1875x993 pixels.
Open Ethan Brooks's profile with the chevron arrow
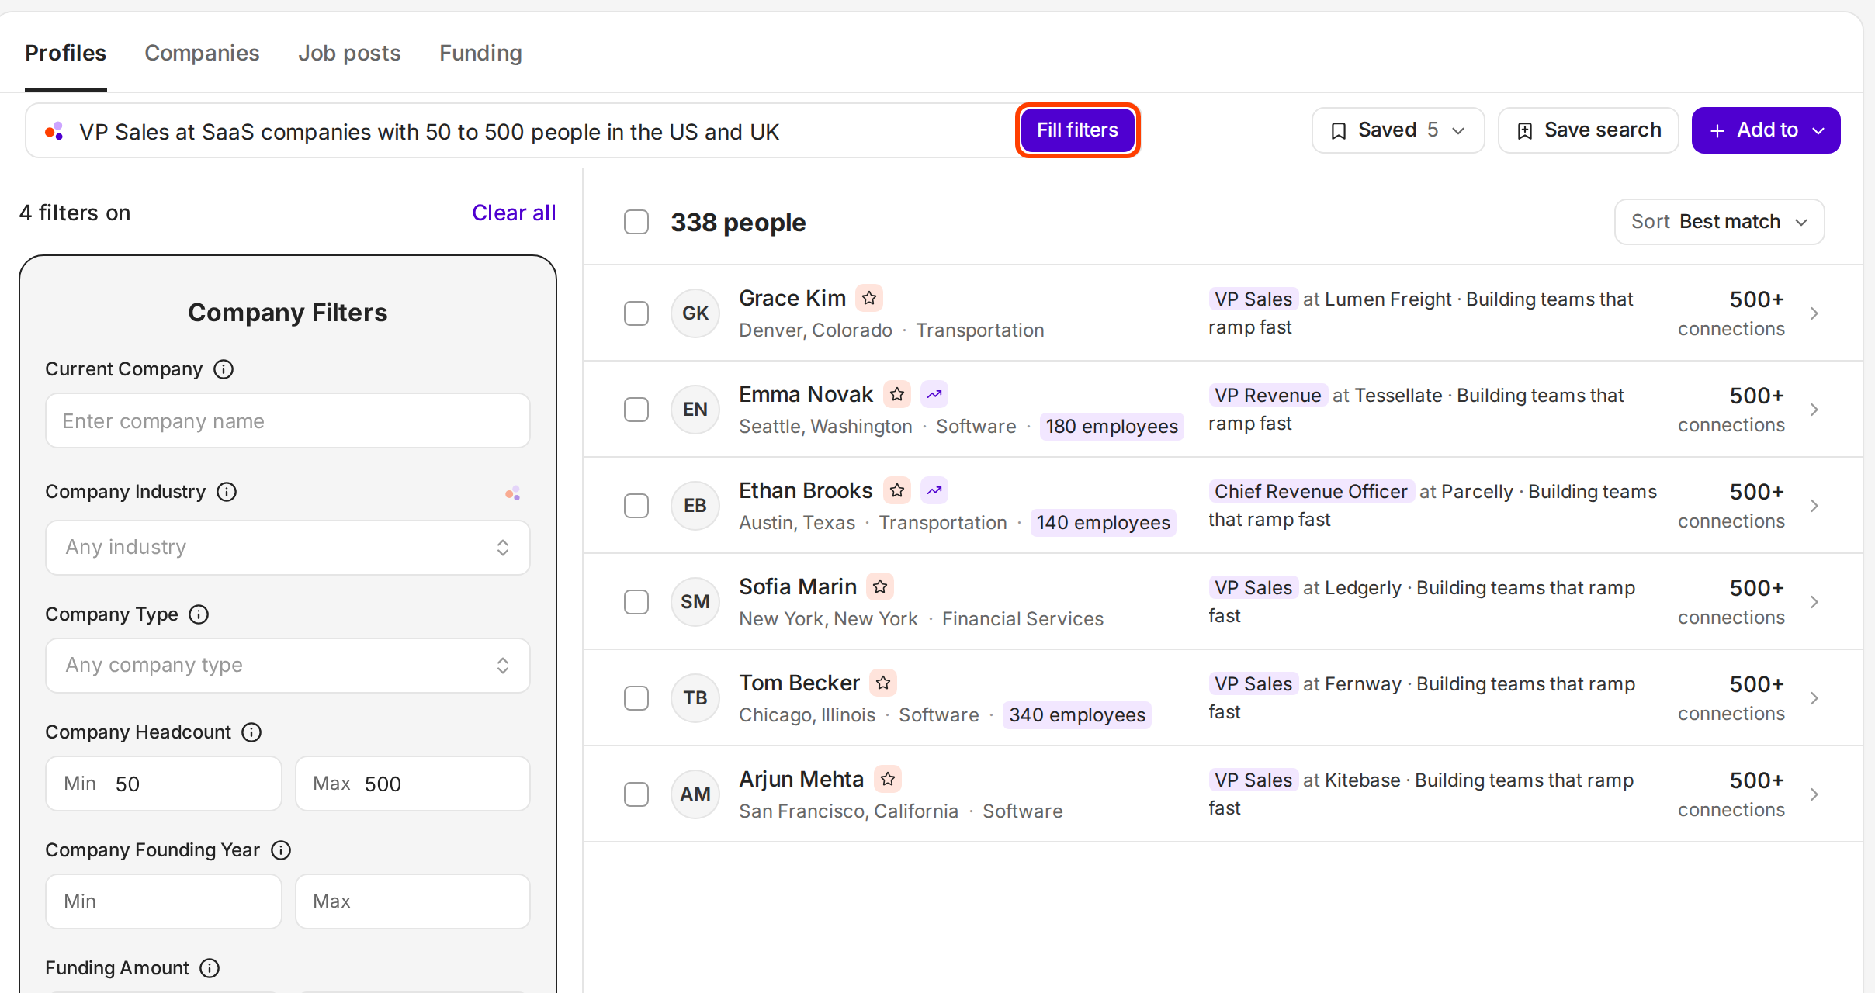[1814, 506]
